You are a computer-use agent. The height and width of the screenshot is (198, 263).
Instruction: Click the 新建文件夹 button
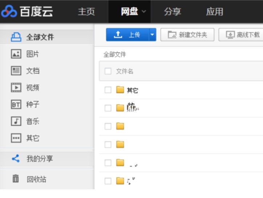coord(187,35)
